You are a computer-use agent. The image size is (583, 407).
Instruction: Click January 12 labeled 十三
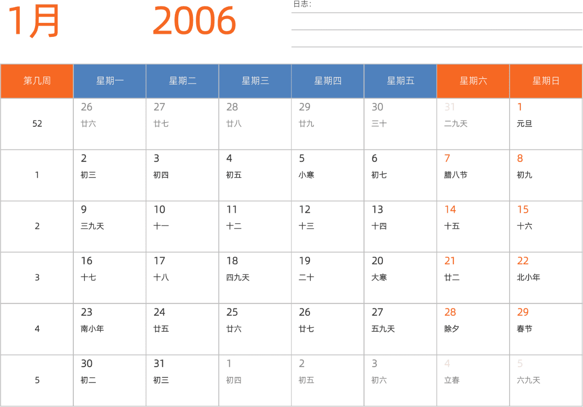pos(327,226)
